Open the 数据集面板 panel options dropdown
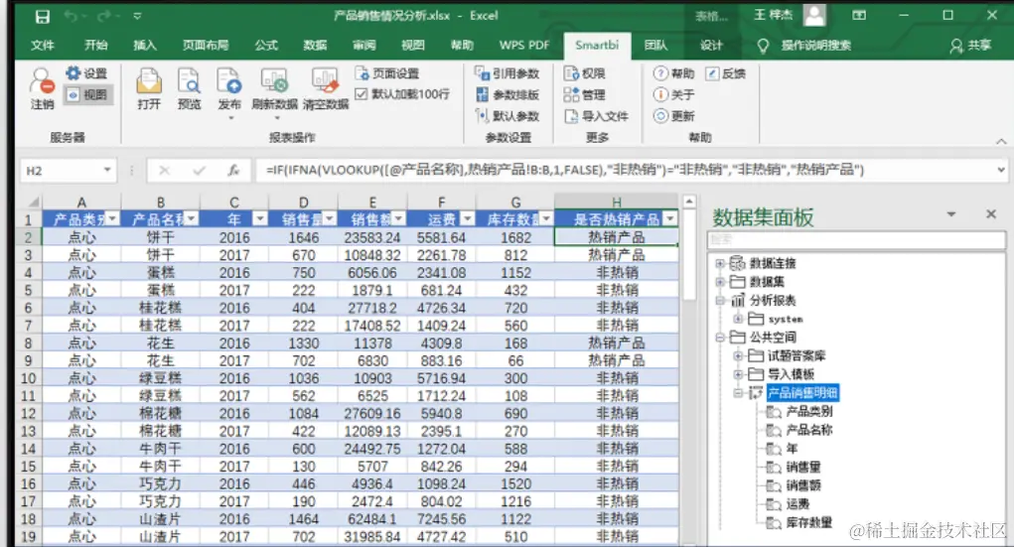The image size is (1014, 547). click(951, 214)
